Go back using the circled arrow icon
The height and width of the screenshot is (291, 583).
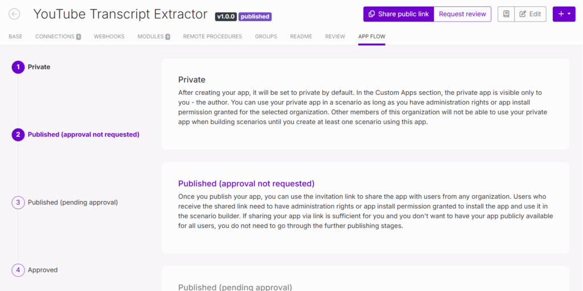click(14, 14)
